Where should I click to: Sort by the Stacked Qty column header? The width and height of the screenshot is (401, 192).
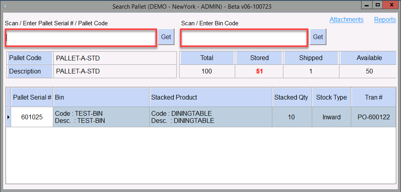point(292,97)
